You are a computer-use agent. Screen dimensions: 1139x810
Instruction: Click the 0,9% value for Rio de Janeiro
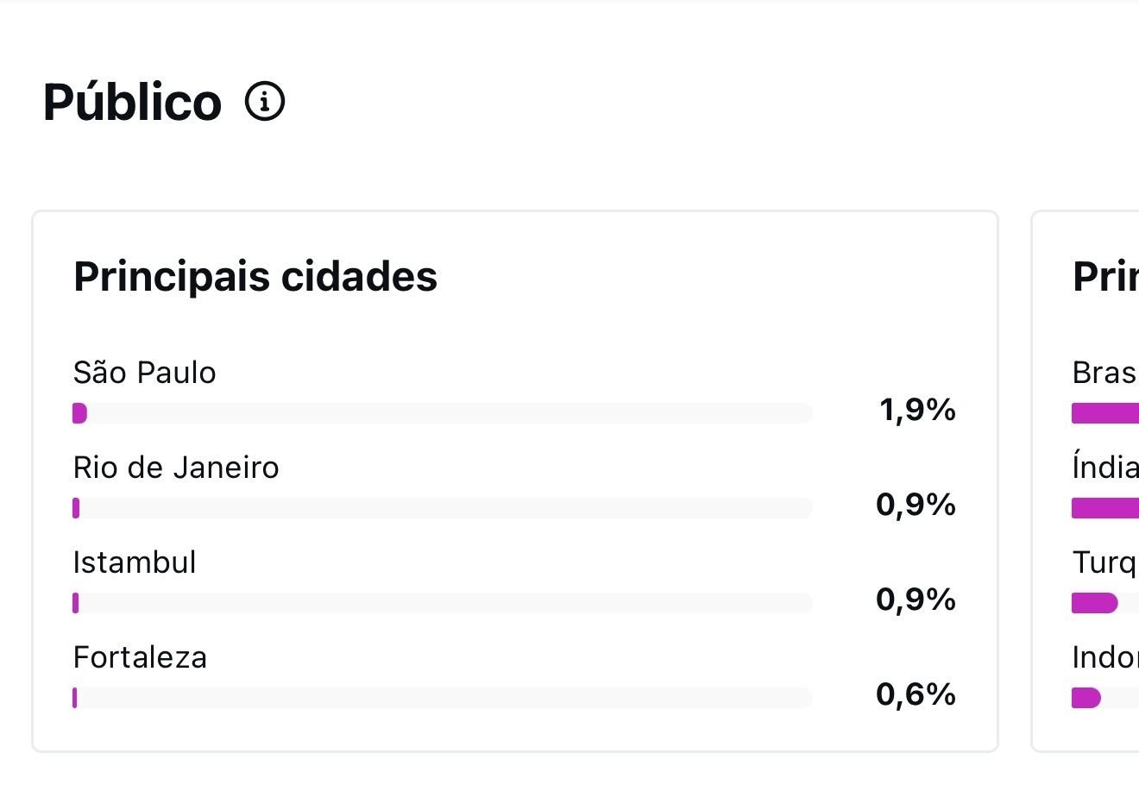point(915,505)
